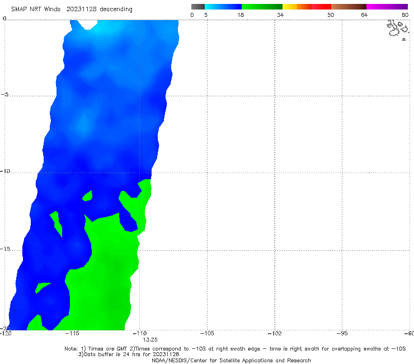Click the latitude label '-15'
414x364 pixels.
tap(5, 249)
